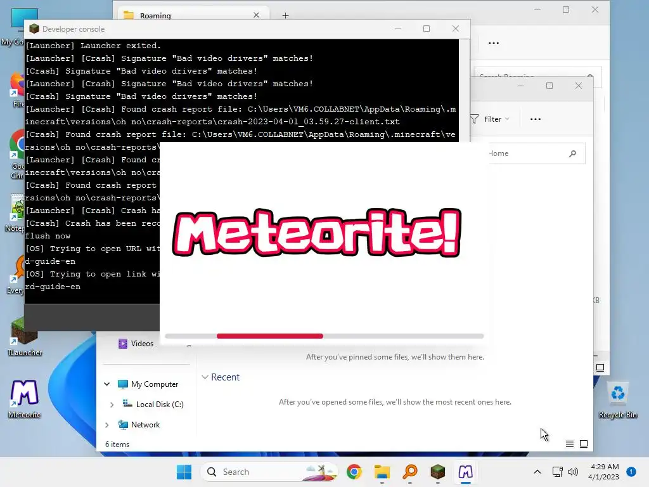Open the magnifier search app in the taskbar

410,472
